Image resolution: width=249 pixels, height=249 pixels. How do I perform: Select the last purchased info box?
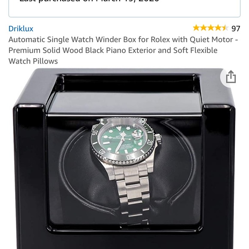[125, 9]
